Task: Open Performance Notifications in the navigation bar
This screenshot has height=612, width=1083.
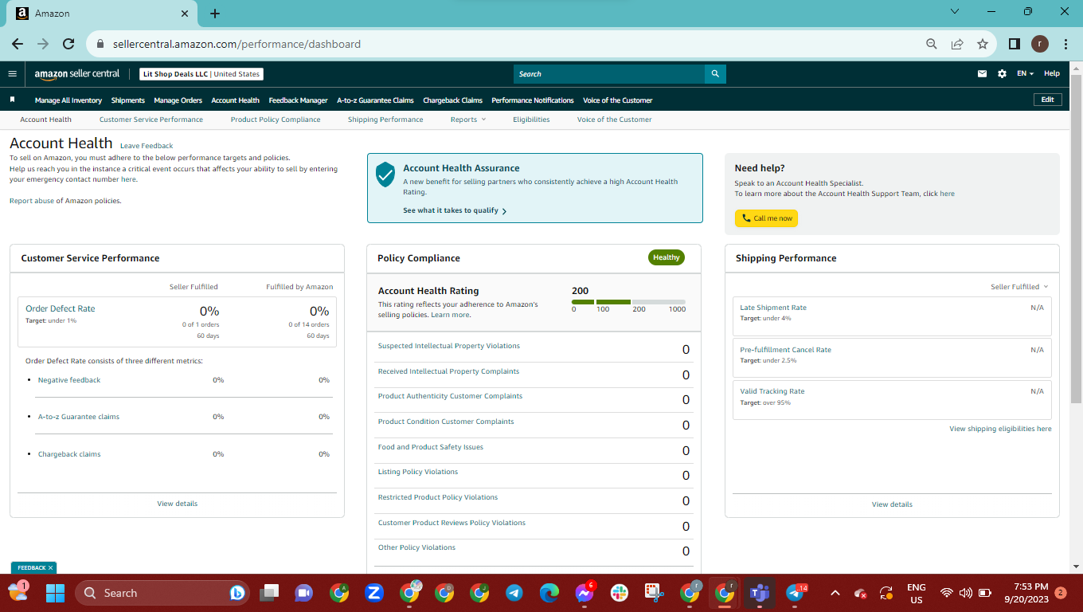Action: (x=533, y=100)
